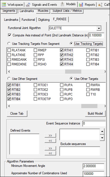The image size is (110, 177).
Task: Open the Functional Joint Algorithm dropdown
Action: point(99,28)
